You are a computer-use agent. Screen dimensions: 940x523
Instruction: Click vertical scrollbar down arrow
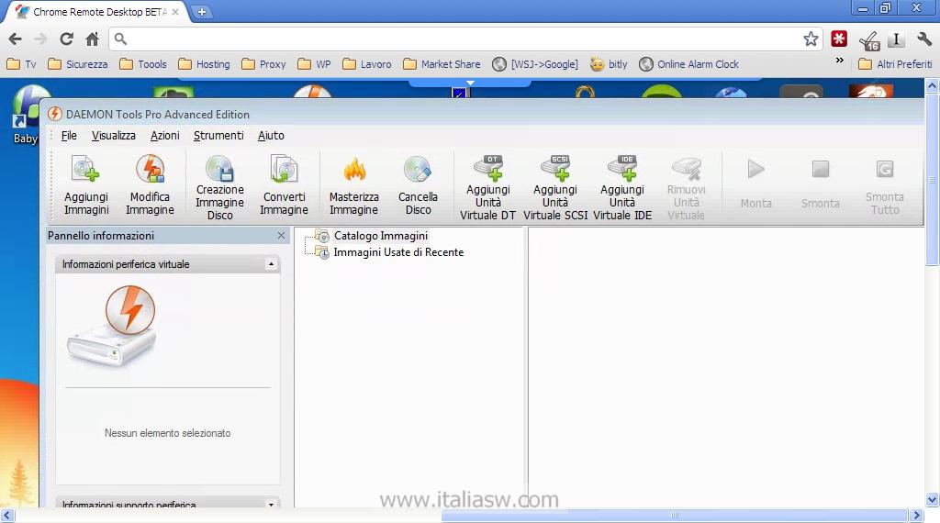(933, 500)
